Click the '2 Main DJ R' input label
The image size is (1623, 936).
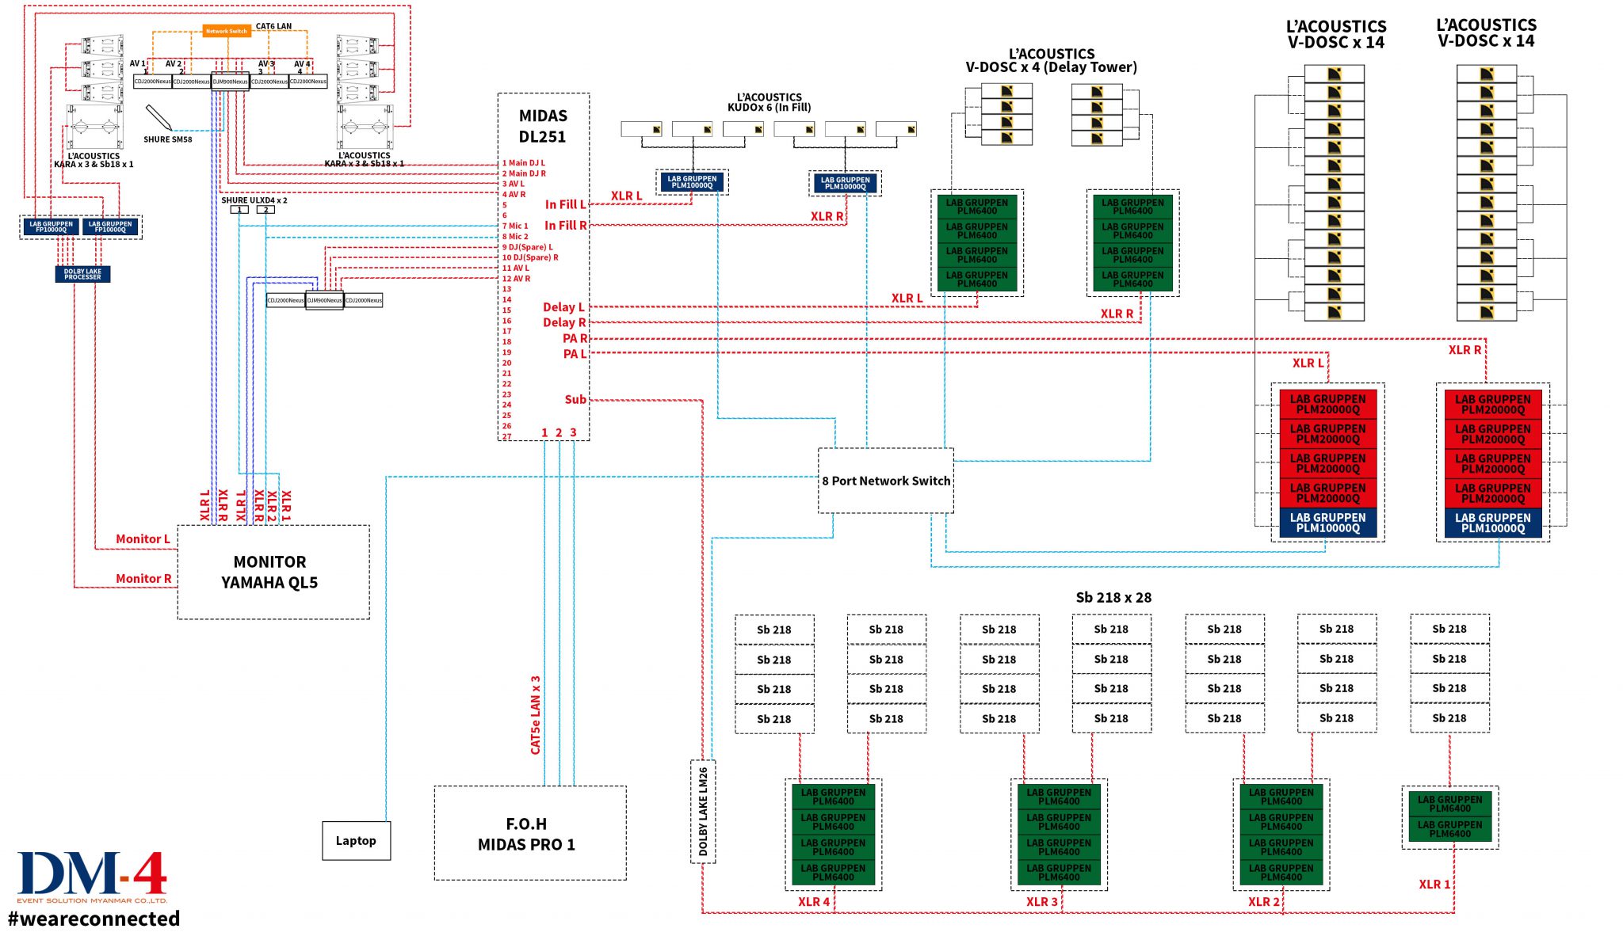[524, 173]
